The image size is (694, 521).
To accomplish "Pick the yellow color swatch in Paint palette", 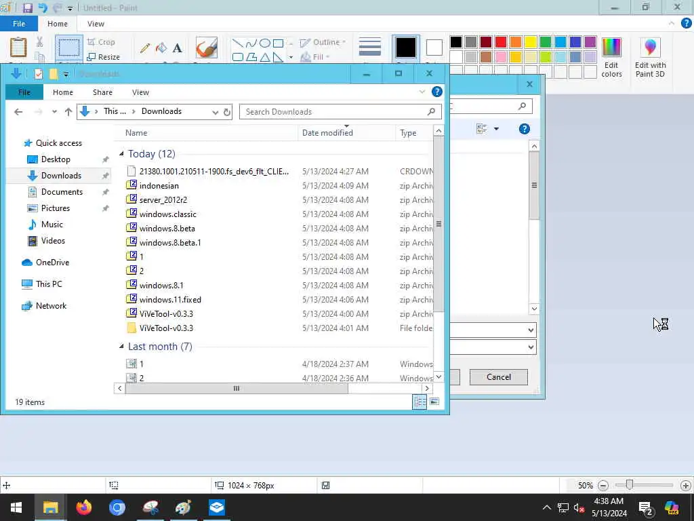I will pyautogui.click(x=530, y=42).
